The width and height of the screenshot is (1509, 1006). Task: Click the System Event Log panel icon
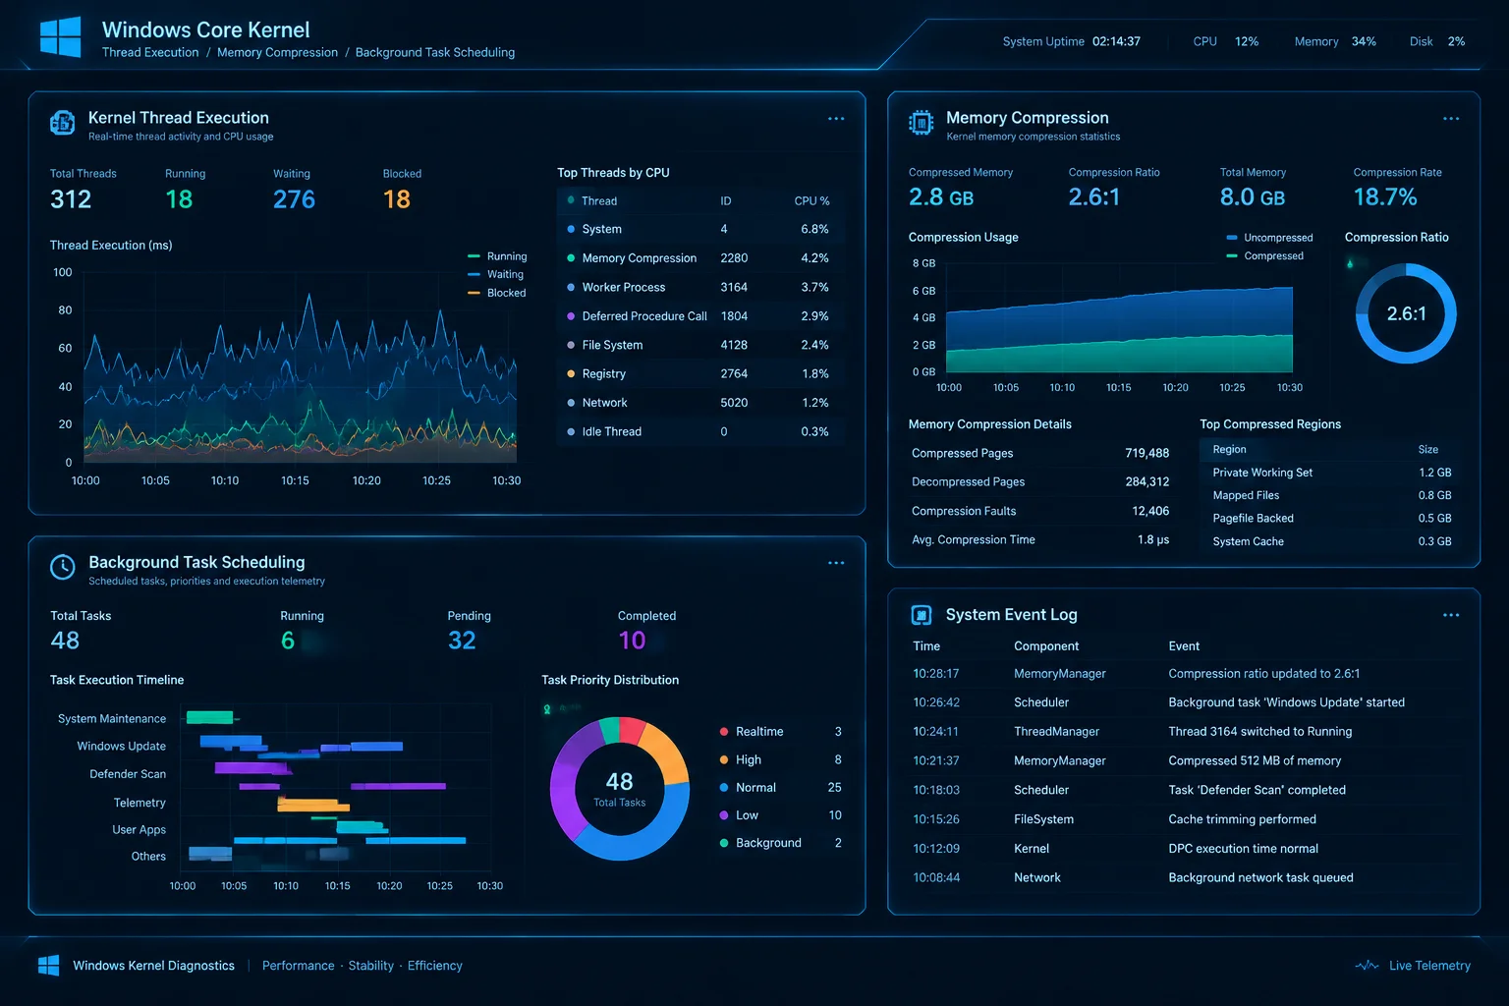tap(921, 615)
